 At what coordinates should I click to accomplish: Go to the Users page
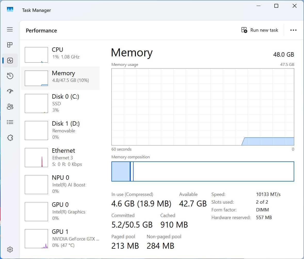[10, 107]
